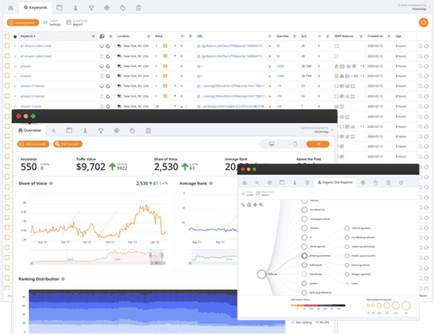Open binoculars overview icon in Keywords window
Image resolution: width=434 pixels, height=334 pixels.
pos(10,8)
